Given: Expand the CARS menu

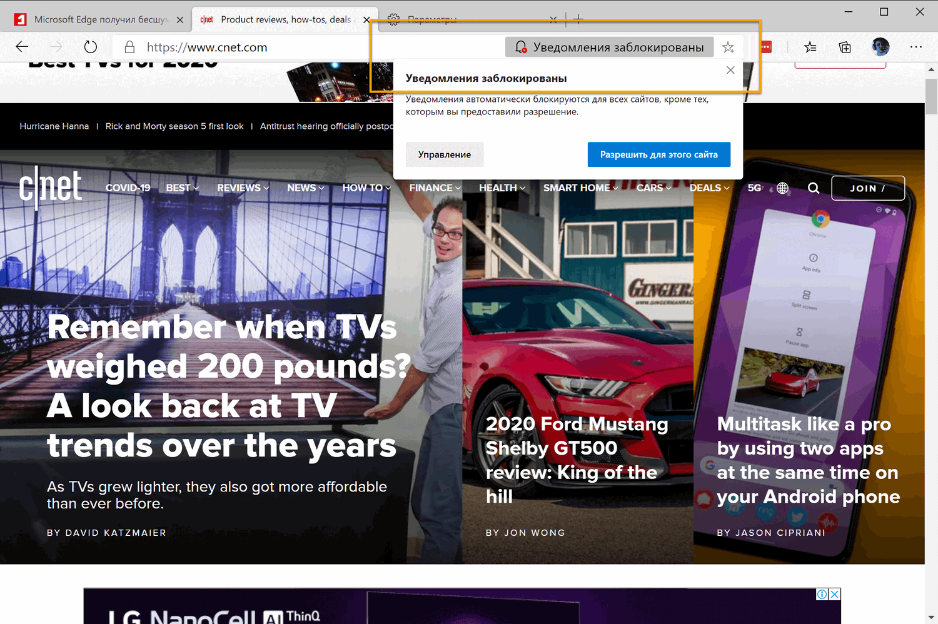Looking at the screenshot, I should (653, 188).
